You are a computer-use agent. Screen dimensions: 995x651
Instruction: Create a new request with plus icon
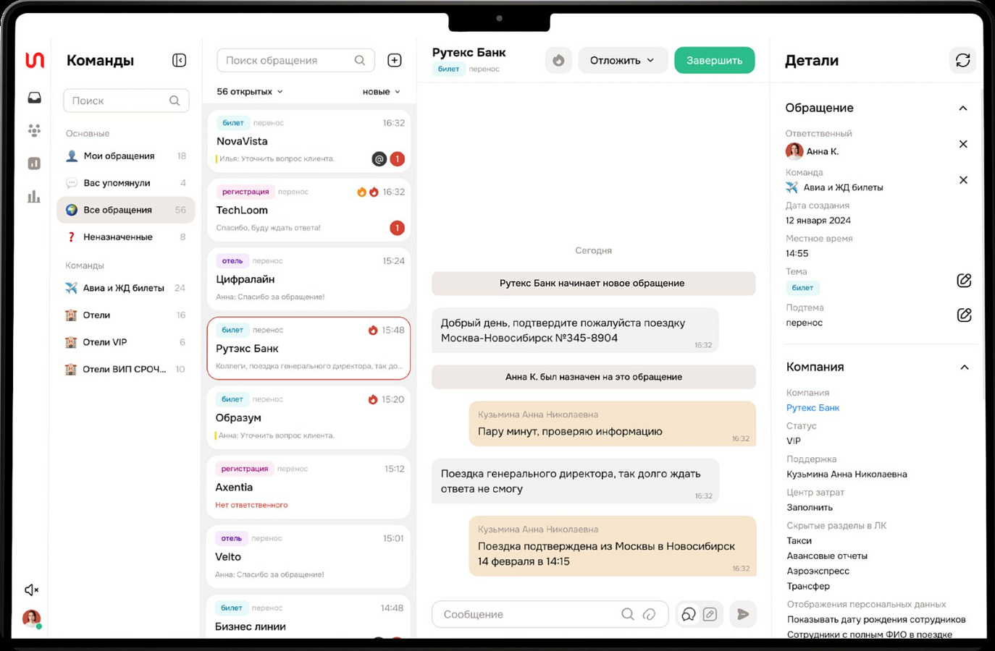tap(395, 60)
